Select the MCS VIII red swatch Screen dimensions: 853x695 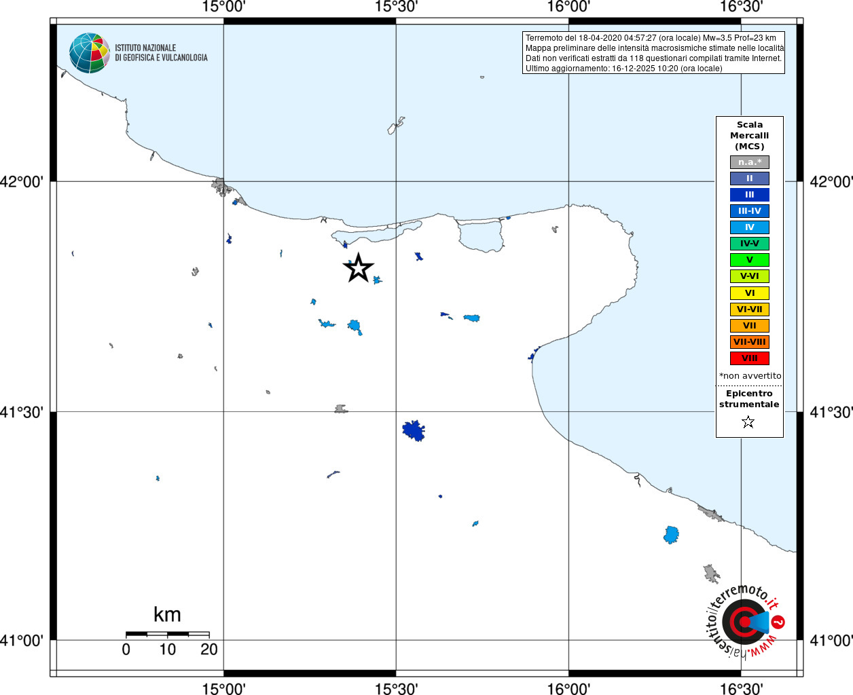(750, 358)
